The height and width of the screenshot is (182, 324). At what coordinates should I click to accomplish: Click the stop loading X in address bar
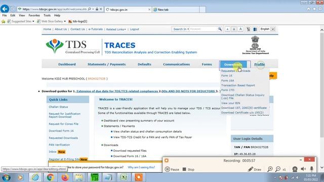[x=101, y=9]
